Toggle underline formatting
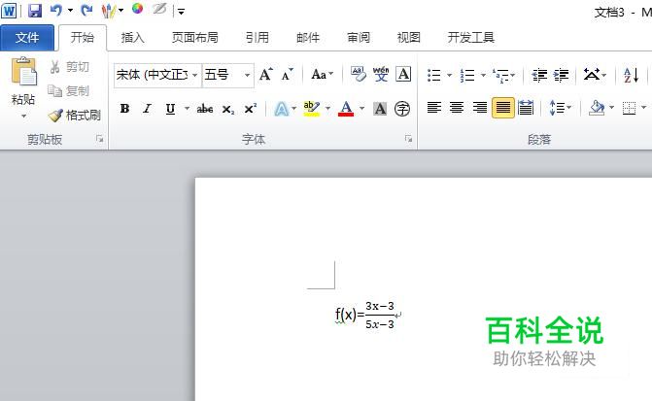This screenshot has width=652, height=401. 170,109
